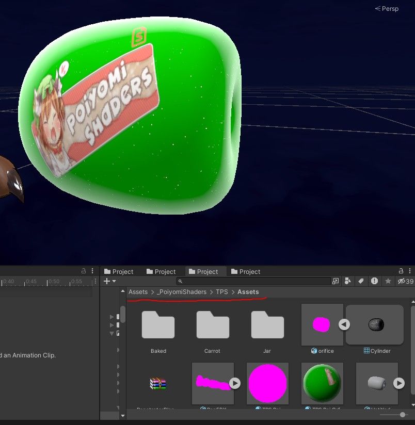Select the grey cylinder model thumbnail
415x425 pixels.
click(377, 383)
